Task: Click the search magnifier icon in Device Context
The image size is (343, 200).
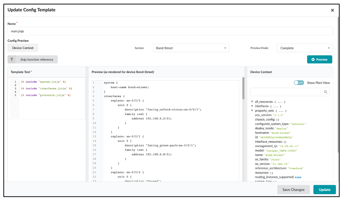Action: click(326, 92)
